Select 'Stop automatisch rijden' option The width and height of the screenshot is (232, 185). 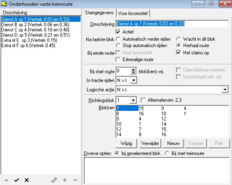point(118,45)
